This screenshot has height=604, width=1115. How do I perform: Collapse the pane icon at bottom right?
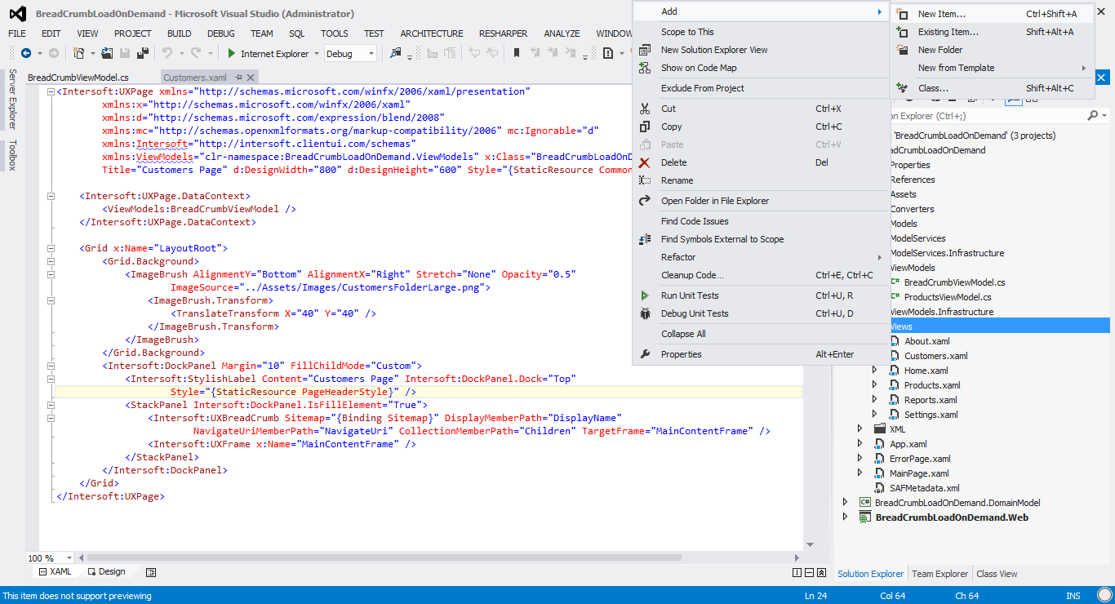point(820,573)
